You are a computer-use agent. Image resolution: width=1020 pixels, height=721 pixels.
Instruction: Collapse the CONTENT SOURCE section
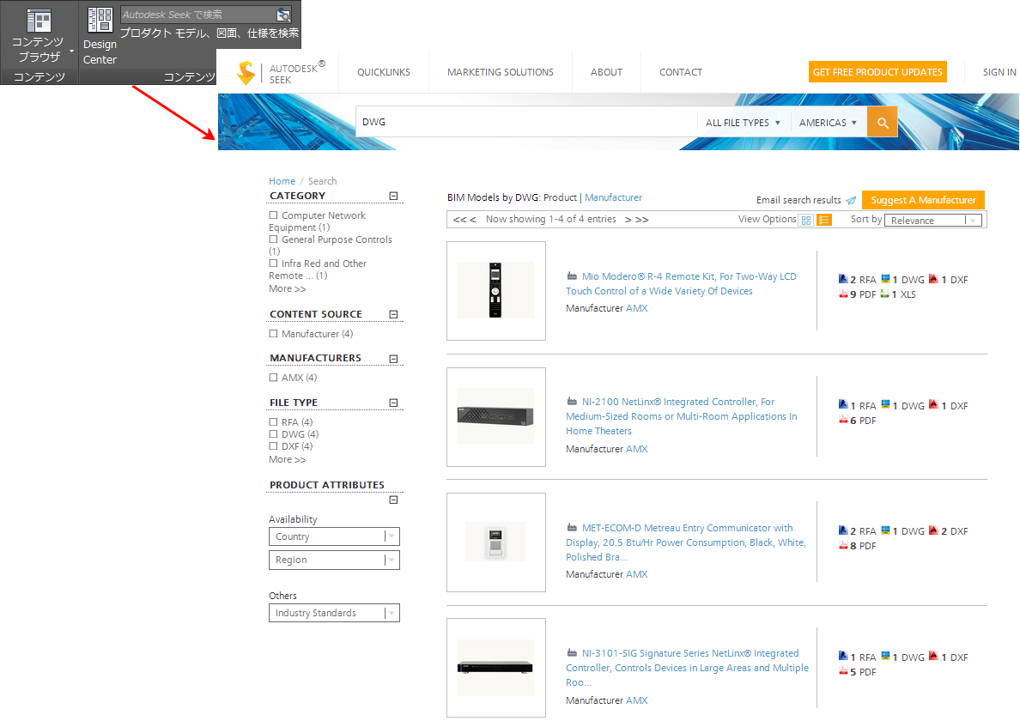pyautogui.click(x=393, y=314)
